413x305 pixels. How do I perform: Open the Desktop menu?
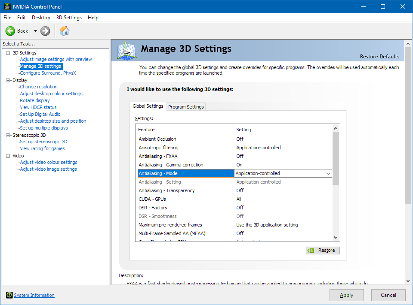point(41,18)
